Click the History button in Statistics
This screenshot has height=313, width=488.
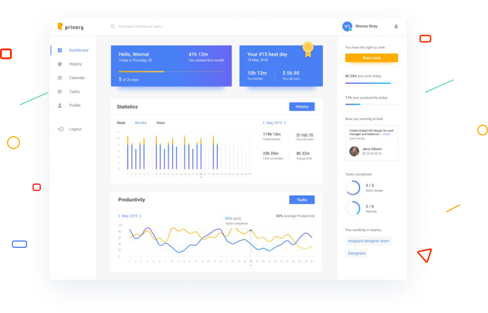pos(302,107)
